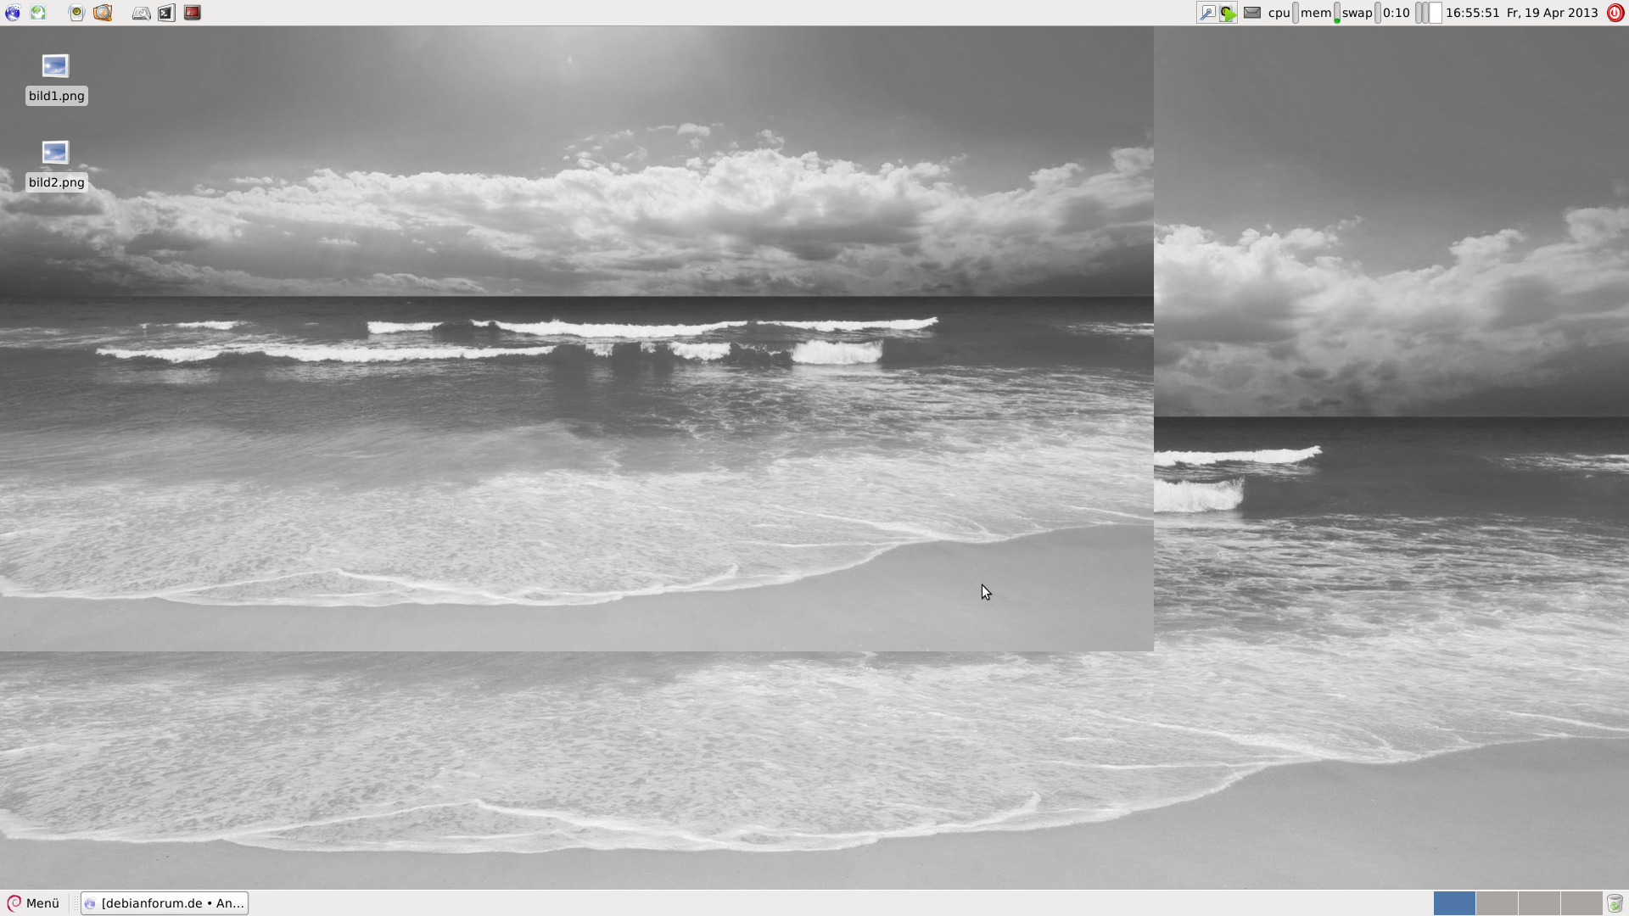
Task: Open the envelope mail notification icon
Action: pyautogui.click(x=1252, y=13)
